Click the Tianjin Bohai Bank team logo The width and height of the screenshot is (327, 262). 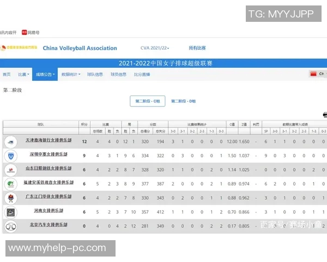11,142
